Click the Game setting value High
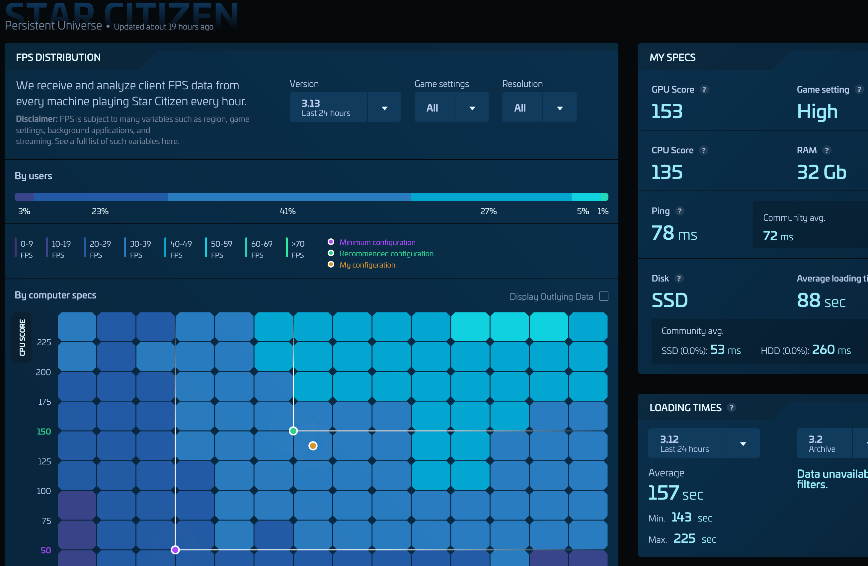 pos(817,112)
